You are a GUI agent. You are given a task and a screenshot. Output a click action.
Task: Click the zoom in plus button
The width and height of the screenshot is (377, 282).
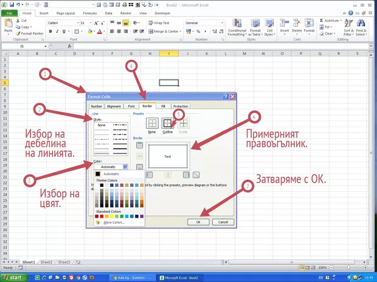[x=365, y=267]
